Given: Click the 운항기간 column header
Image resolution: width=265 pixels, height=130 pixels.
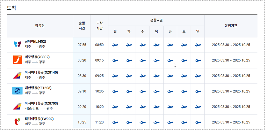Looking at the screenshot, I should (231, 26).
